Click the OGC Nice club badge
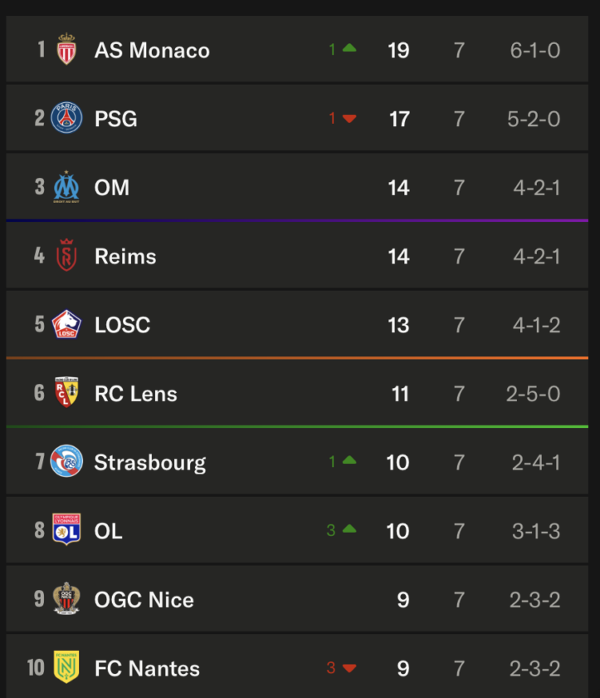This screenshot has height=698, width=600. (66, 598)
